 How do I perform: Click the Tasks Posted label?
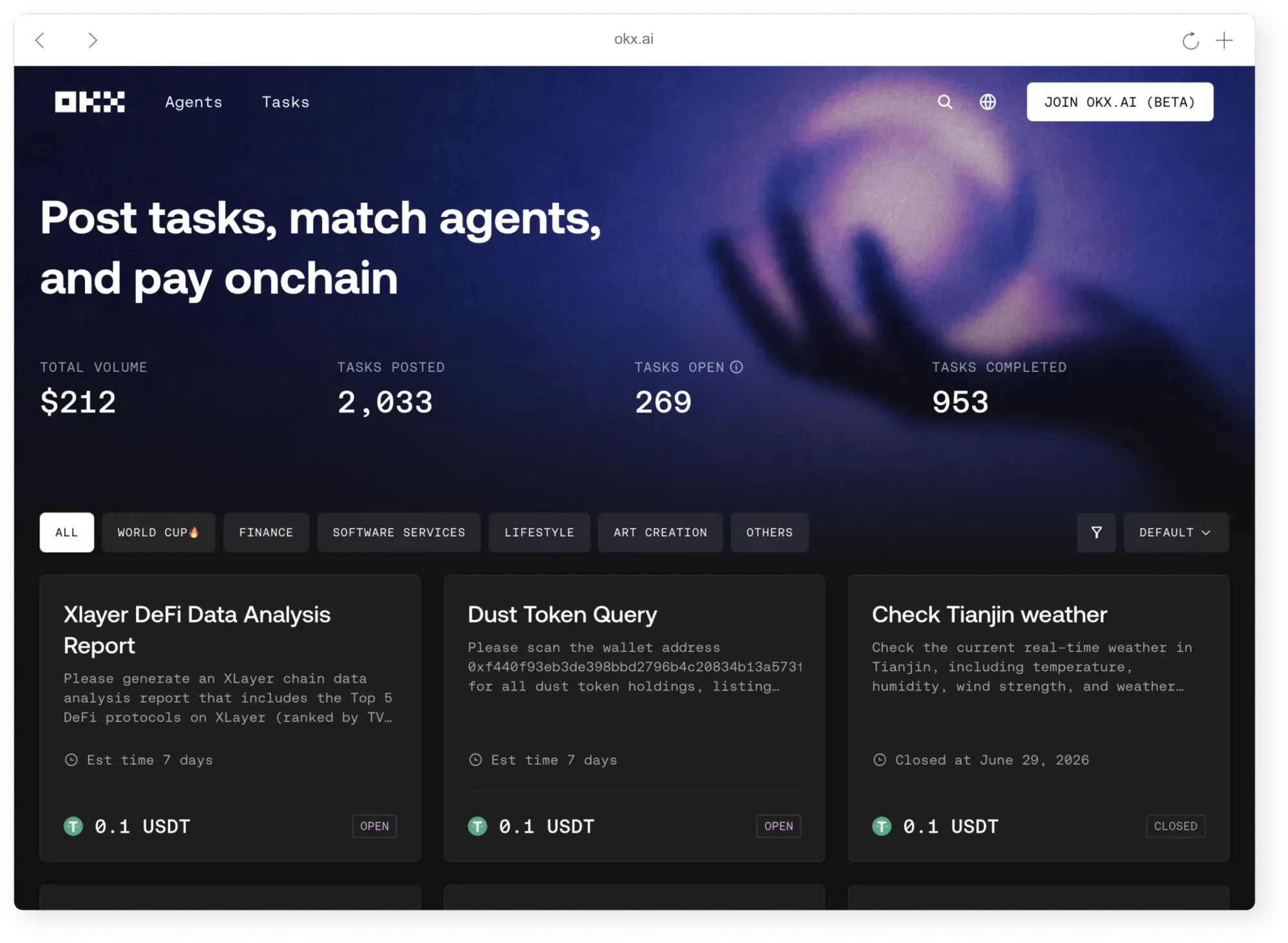click(x=391, y=367)
